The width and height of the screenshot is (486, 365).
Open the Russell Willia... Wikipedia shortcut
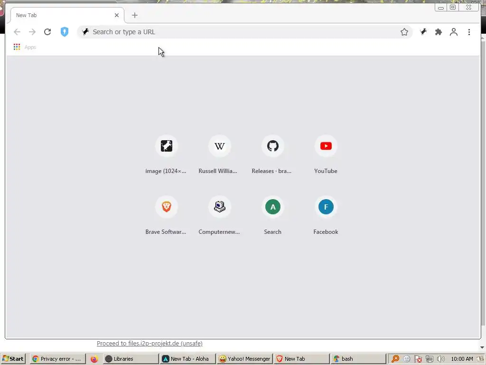(x=219, y=154)
